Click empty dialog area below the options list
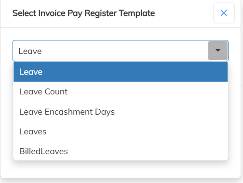 pyautogui.click(x=121, y=169)
